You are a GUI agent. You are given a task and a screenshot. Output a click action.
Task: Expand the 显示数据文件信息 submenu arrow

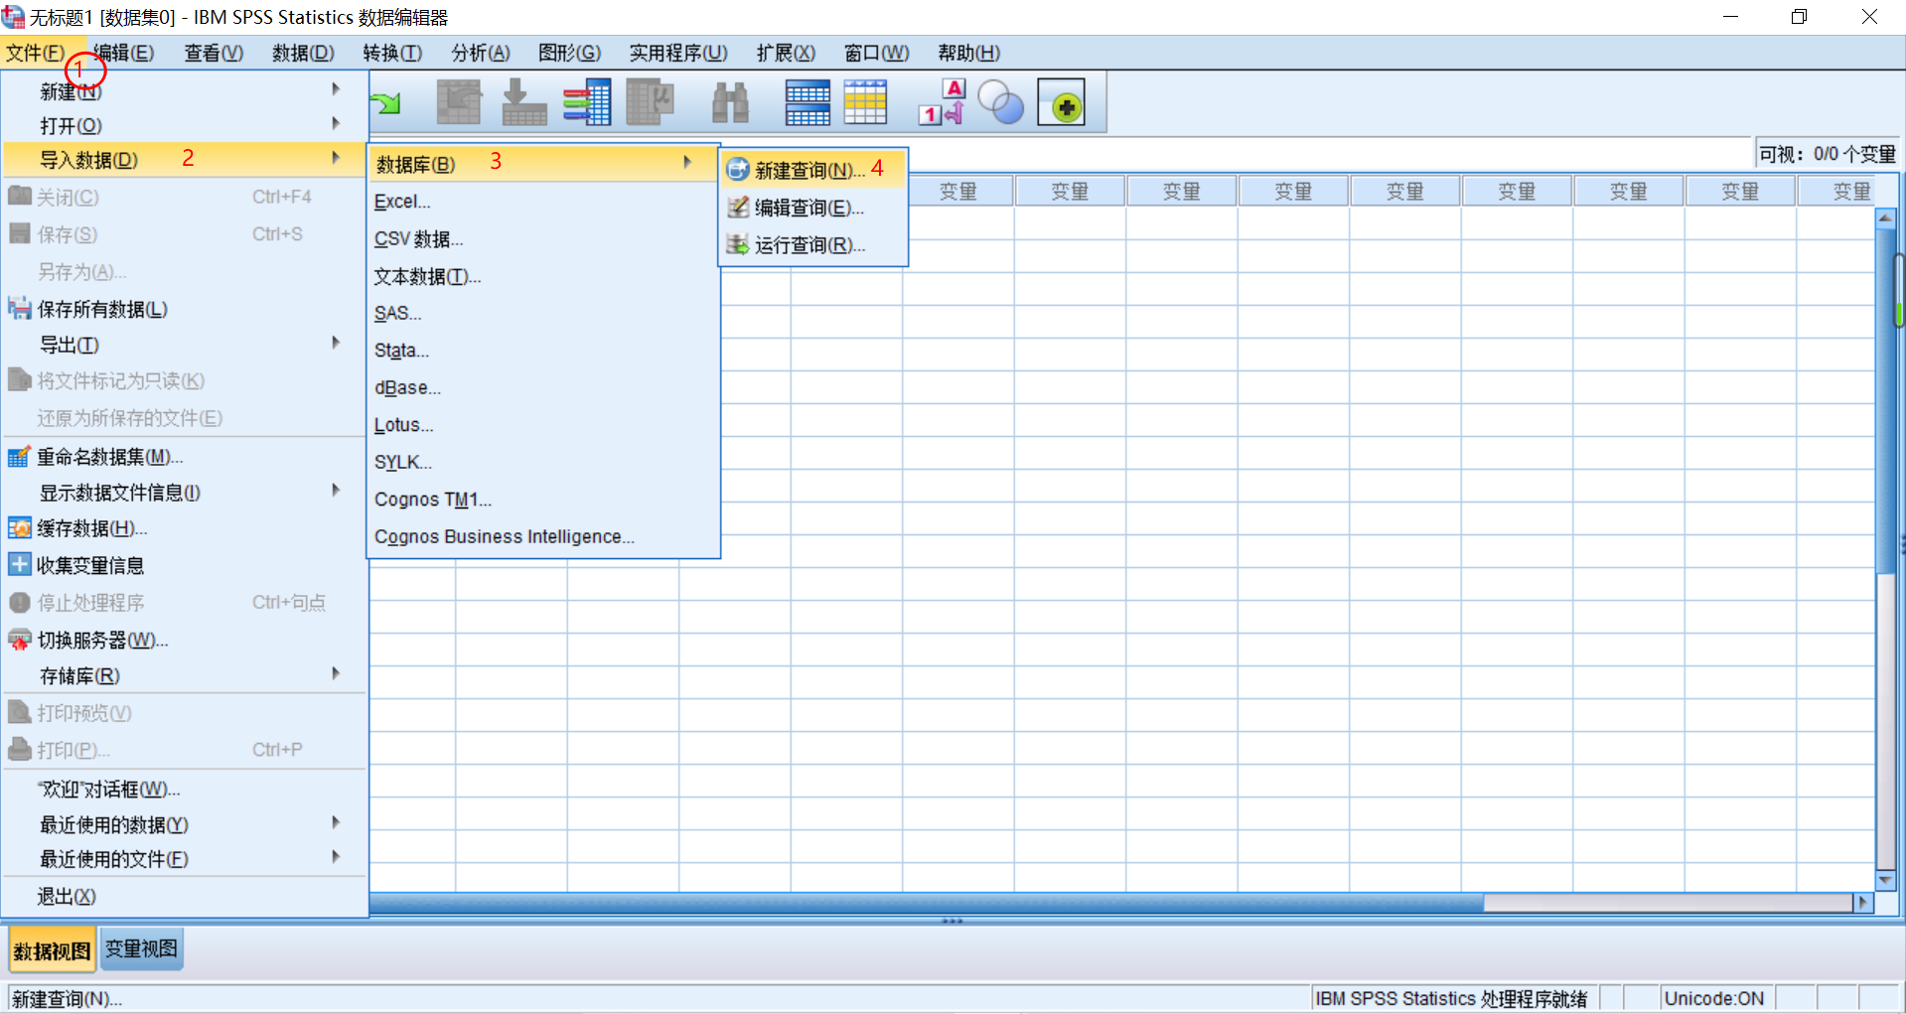336,491
